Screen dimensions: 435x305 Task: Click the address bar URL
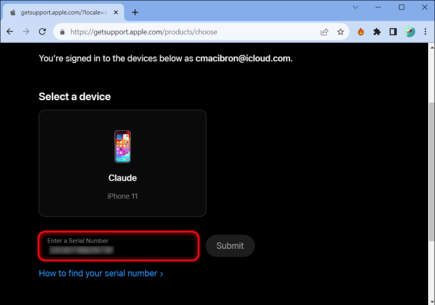(x=144, y=32)
